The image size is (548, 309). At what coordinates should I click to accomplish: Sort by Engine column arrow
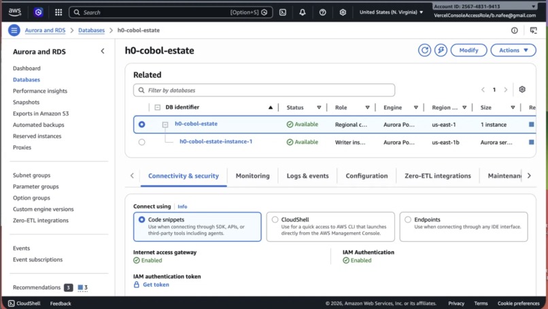pyautogui.click(x=415, y=107)
